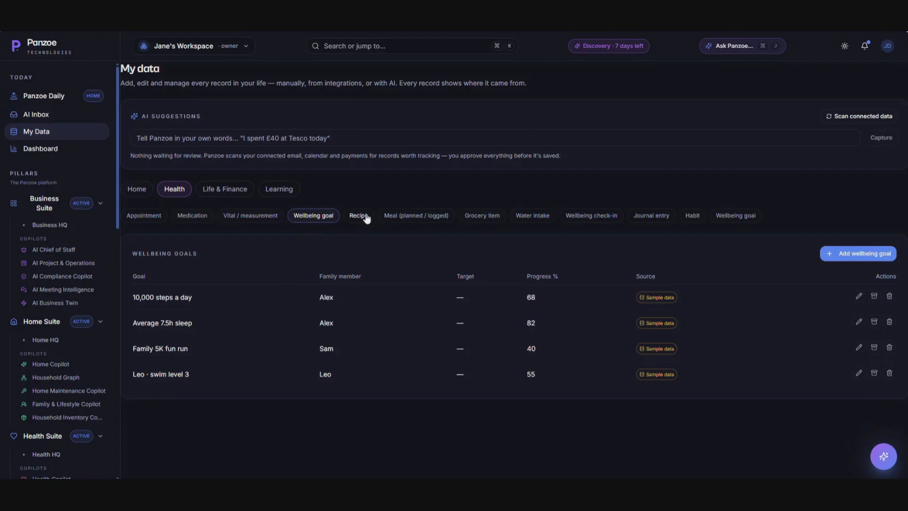Viewport: 908px width, 511px height.
Task: Click Add wellbeing goal button
Action: (x=858, y=254)
